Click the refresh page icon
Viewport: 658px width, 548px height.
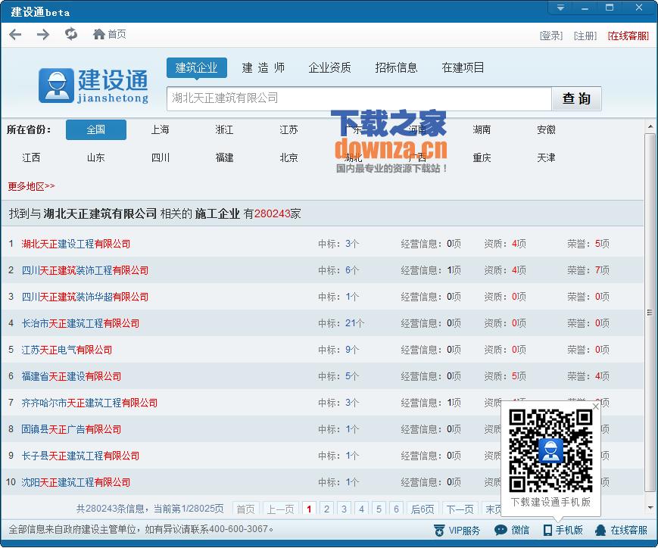[71, 34]
